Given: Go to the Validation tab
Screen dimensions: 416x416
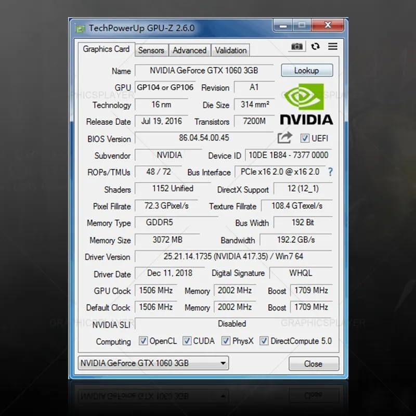Looking at the screenshot, I should click(x=230, y=50).
